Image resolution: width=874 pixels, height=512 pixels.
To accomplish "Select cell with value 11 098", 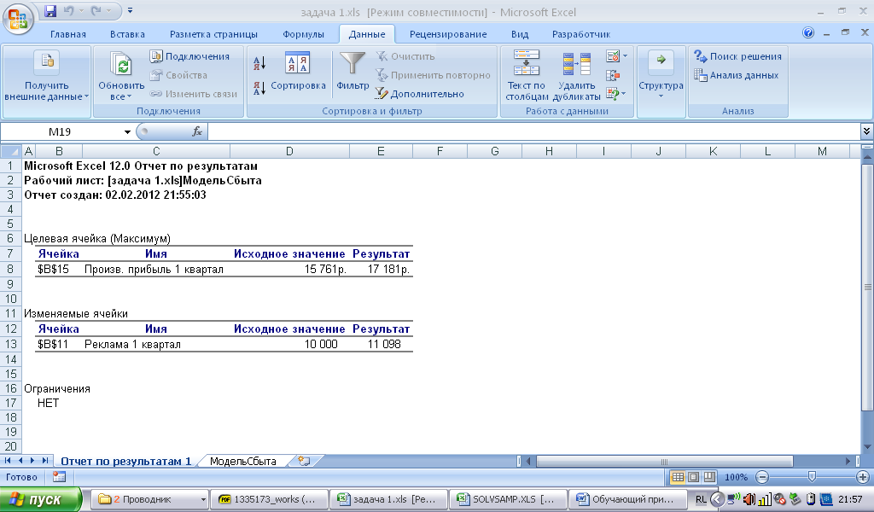I will point(382,344).
